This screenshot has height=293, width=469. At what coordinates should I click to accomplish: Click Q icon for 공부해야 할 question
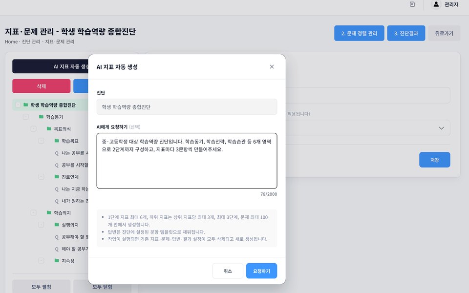(x=57, y=237)
